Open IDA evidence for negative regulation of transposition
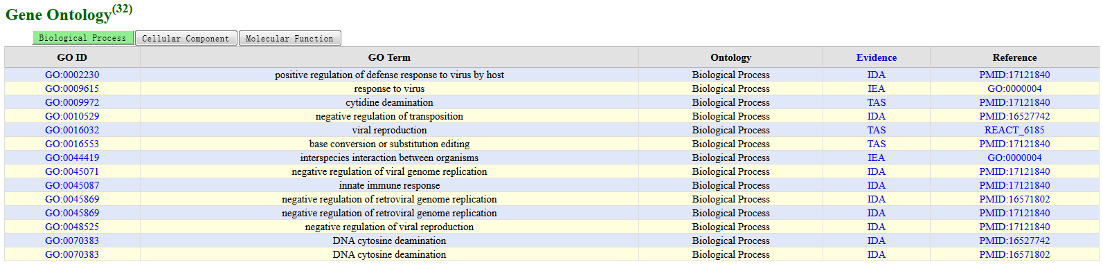Viewport: 1103px width, 264px height. click(x=876, y=116)
